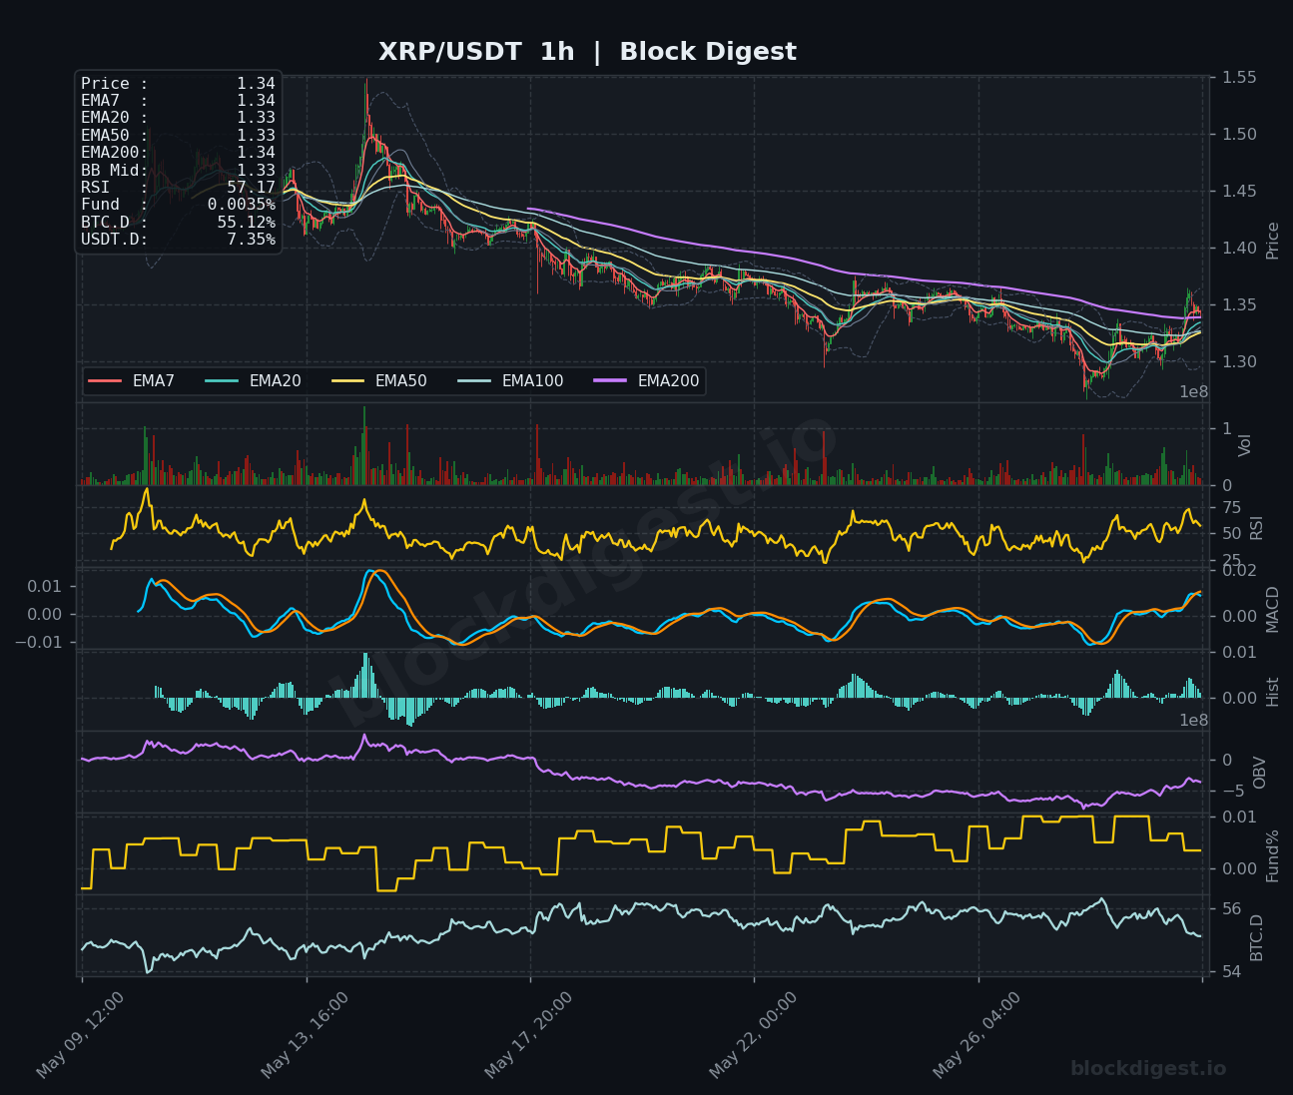This screenshot has height=1095, width=1293.
Task: Click the MACD panel label
Action: pos(1272,609)
